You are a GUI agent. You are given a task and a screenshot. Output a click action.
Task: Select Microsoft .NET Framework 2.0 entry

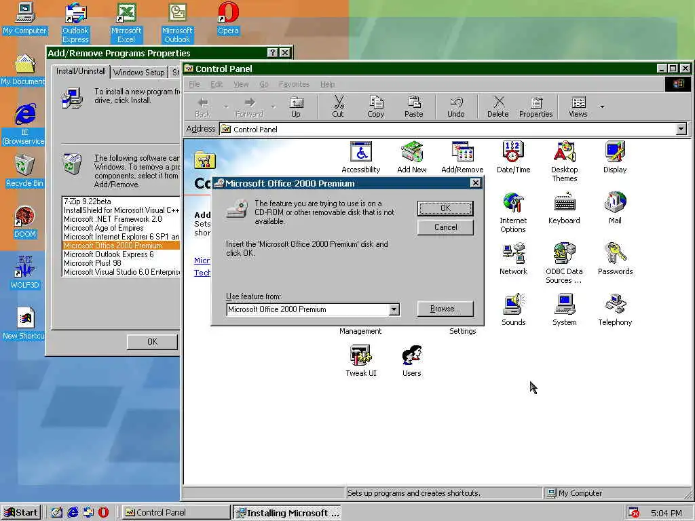pyautogui.click(x=121, y=219)
